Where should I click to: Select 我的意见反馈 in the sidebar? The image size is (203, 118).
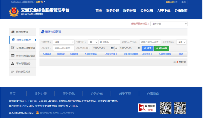[x=23, y=72]
